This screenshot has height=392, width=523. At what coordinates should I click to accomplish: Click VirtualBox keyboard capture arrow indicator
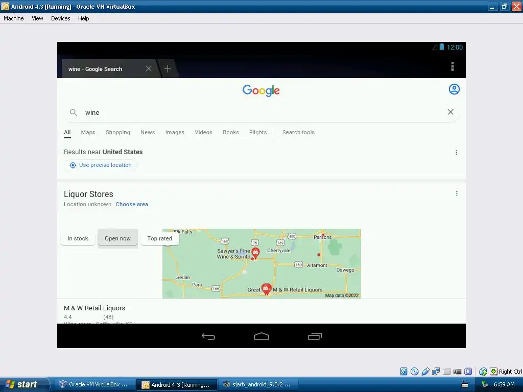(x=494, y=372)
